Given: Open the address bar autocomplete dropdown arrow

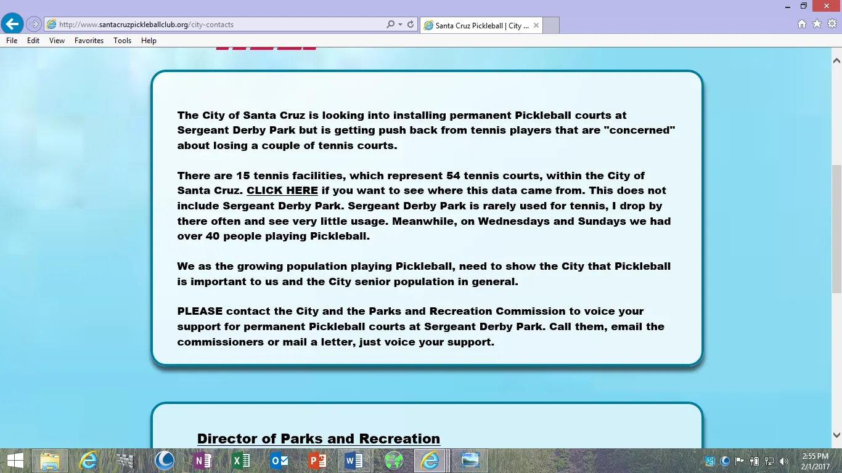Looking at the screenshot, I should (400, 25).
